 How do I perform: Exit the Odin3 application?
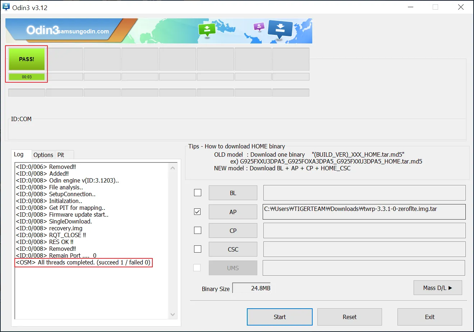pos(430,317)
